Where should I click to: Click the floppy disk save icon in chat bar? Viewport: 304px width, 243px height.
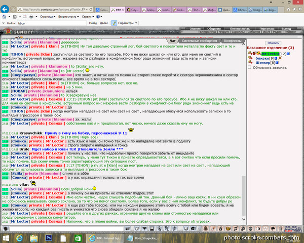click(152, 229)
